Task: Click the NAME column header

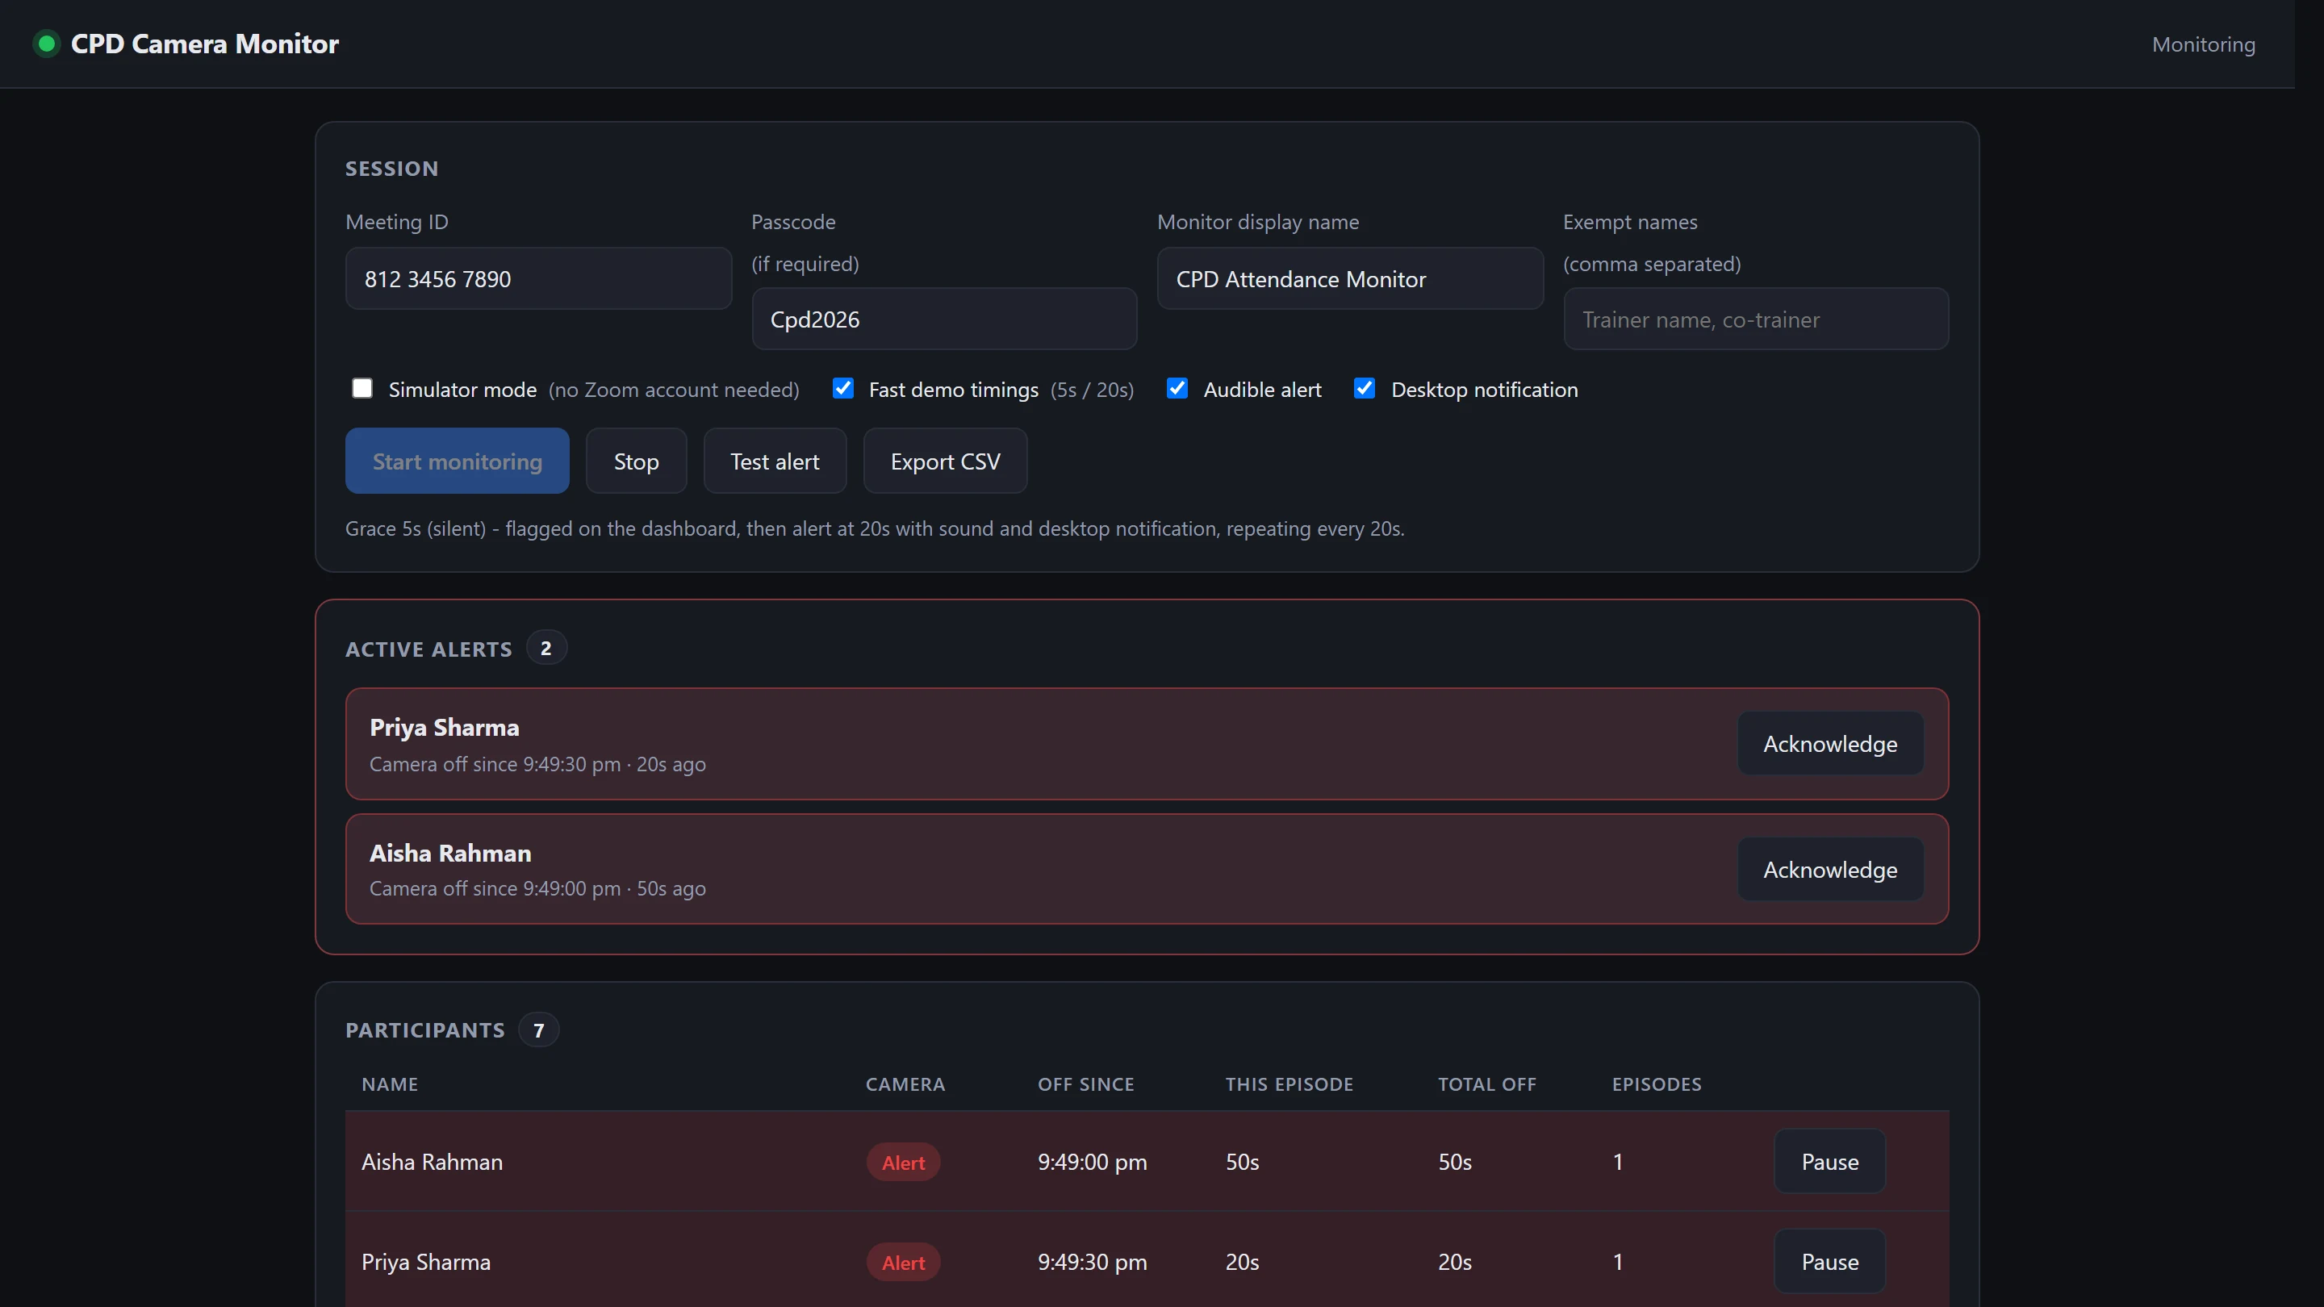Action: coord(390,1084)
